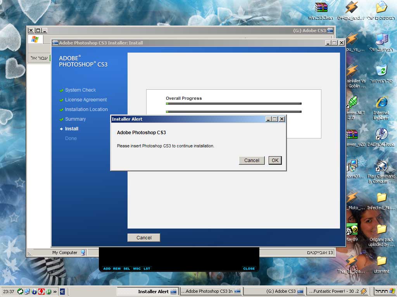
Task: Cancel the Installer Alert dialog
Action: point(252,160)
